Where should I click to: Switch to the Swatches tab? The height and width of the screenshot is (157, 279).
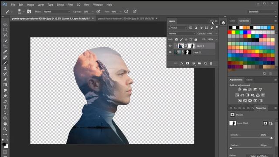(x=244, y=21)
